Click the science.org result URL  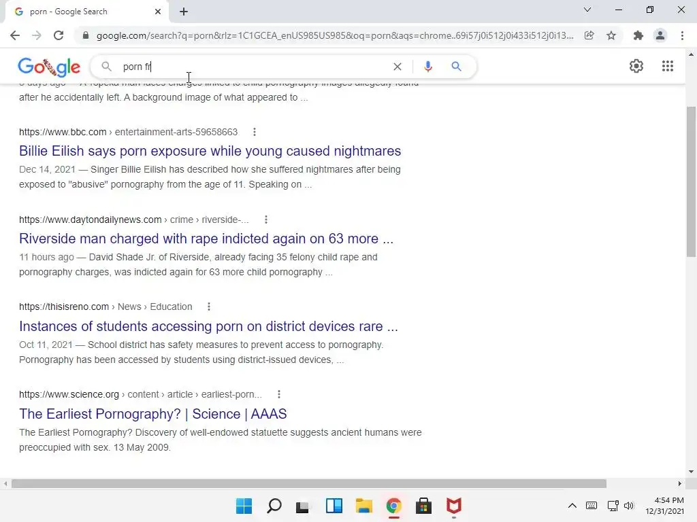click(x=140, y=394)
